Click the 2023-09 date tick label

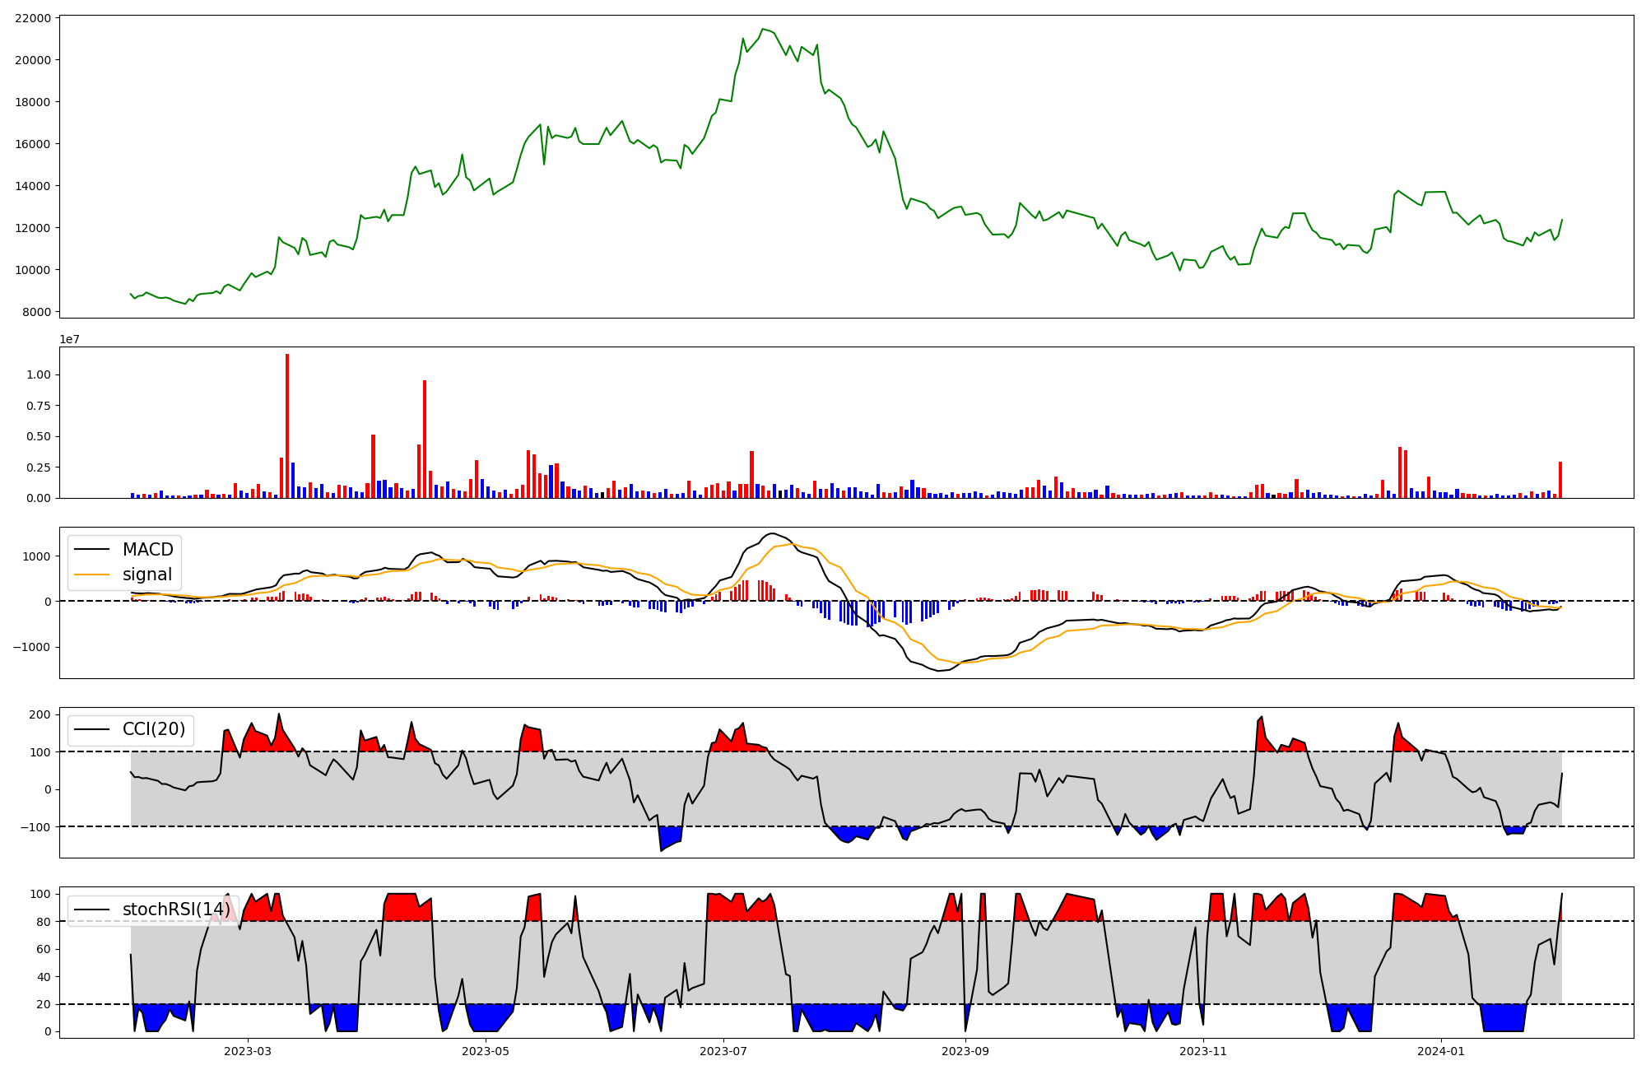pos(965,1051)
